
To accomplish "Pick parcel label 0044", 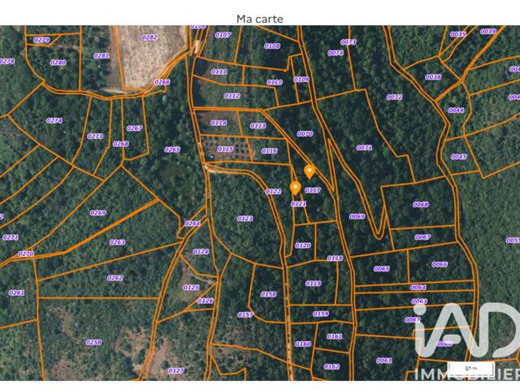I will click(x=456, y=110).
